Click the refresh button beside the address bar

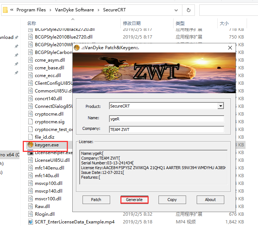point(189,10)
